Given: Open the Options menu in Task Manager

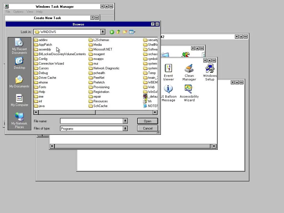Looking at the screenshot, I should coord(18,12).
